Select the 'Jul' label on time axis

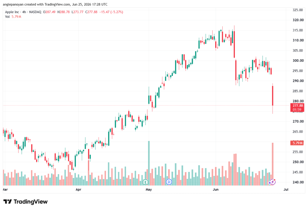pyautogui.click(x=286, y=189)
